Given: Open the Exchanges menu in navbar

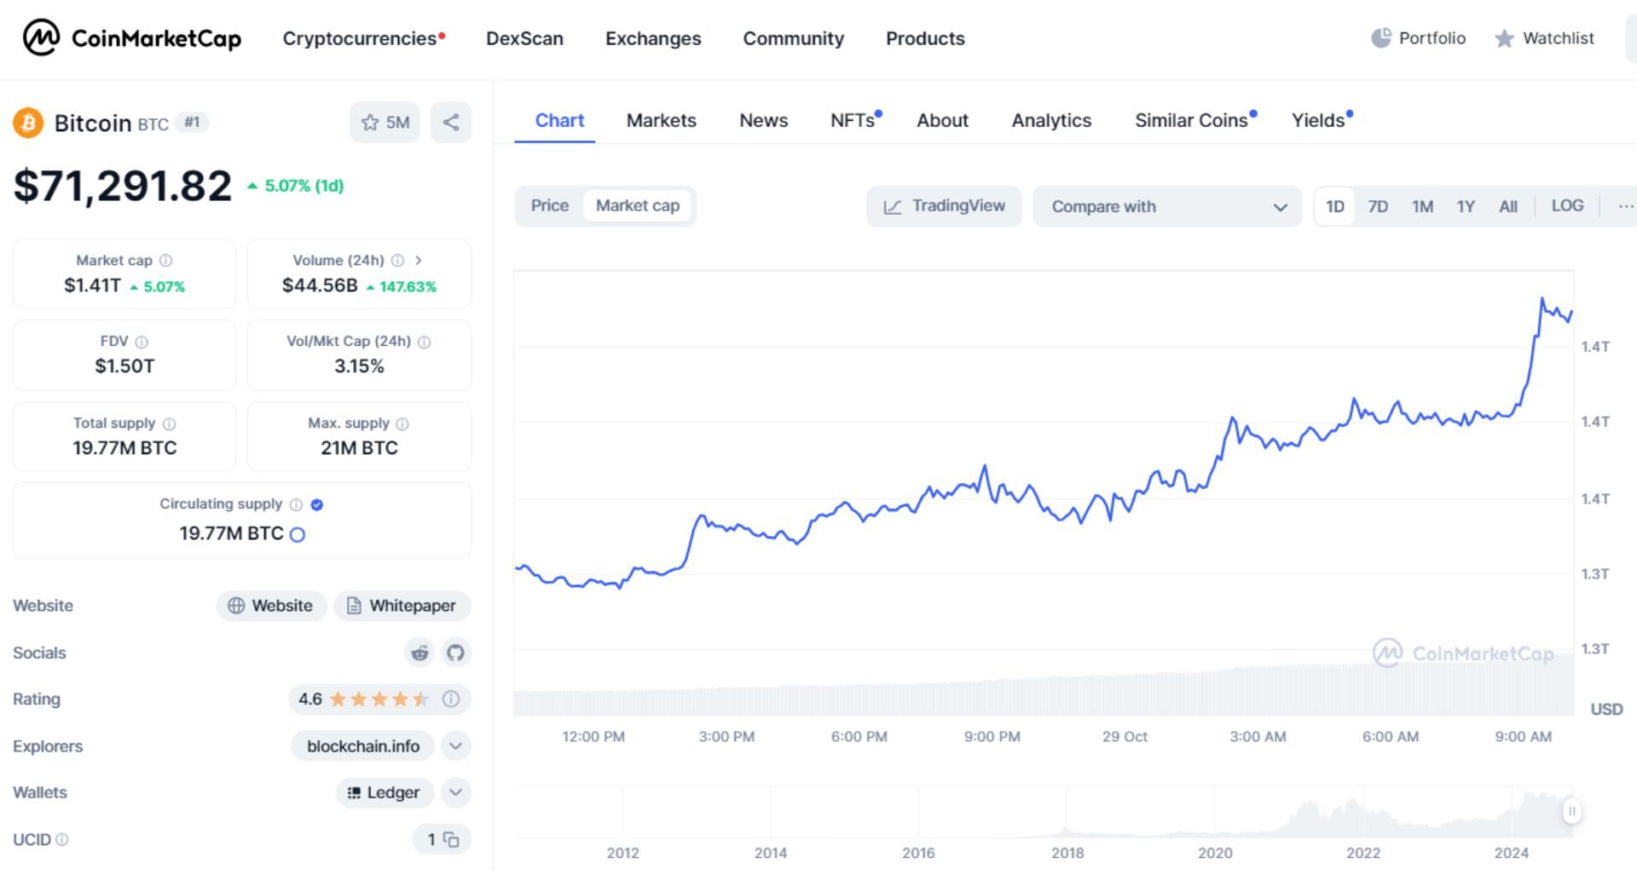Looking at the screenshot, I should coord(652,38).
